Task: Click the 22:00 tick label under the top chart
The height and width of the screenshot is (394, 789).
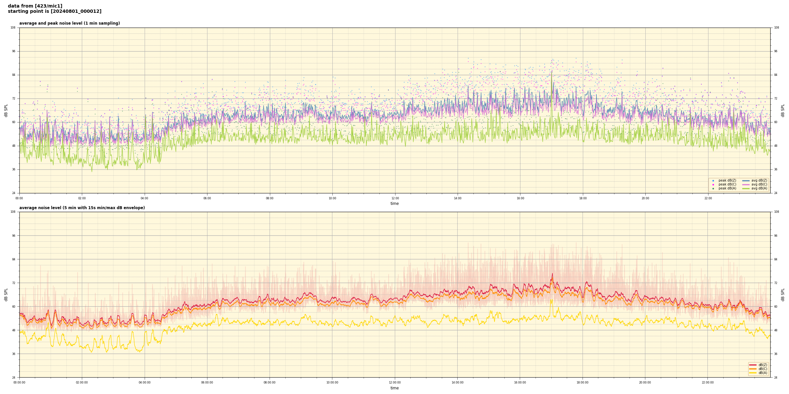Action: click(x=708, y=198)
